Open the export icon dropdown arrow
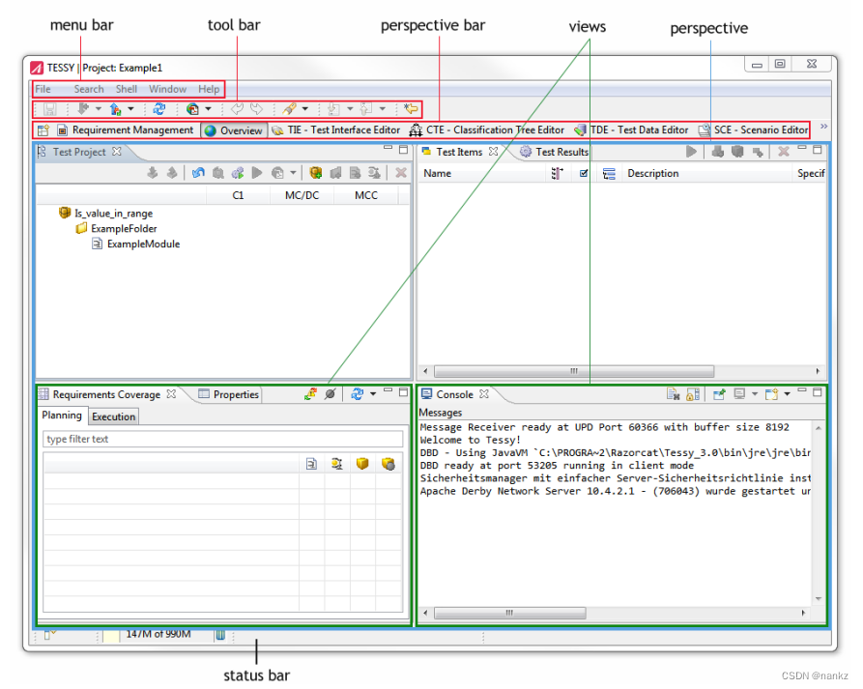This screenshot has width=863, height=689. click(131, 109)
